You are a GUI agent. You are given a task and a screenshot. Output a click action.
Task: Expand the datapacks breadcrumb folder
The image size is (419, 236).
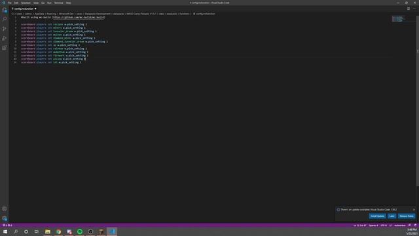coord(118,14)
